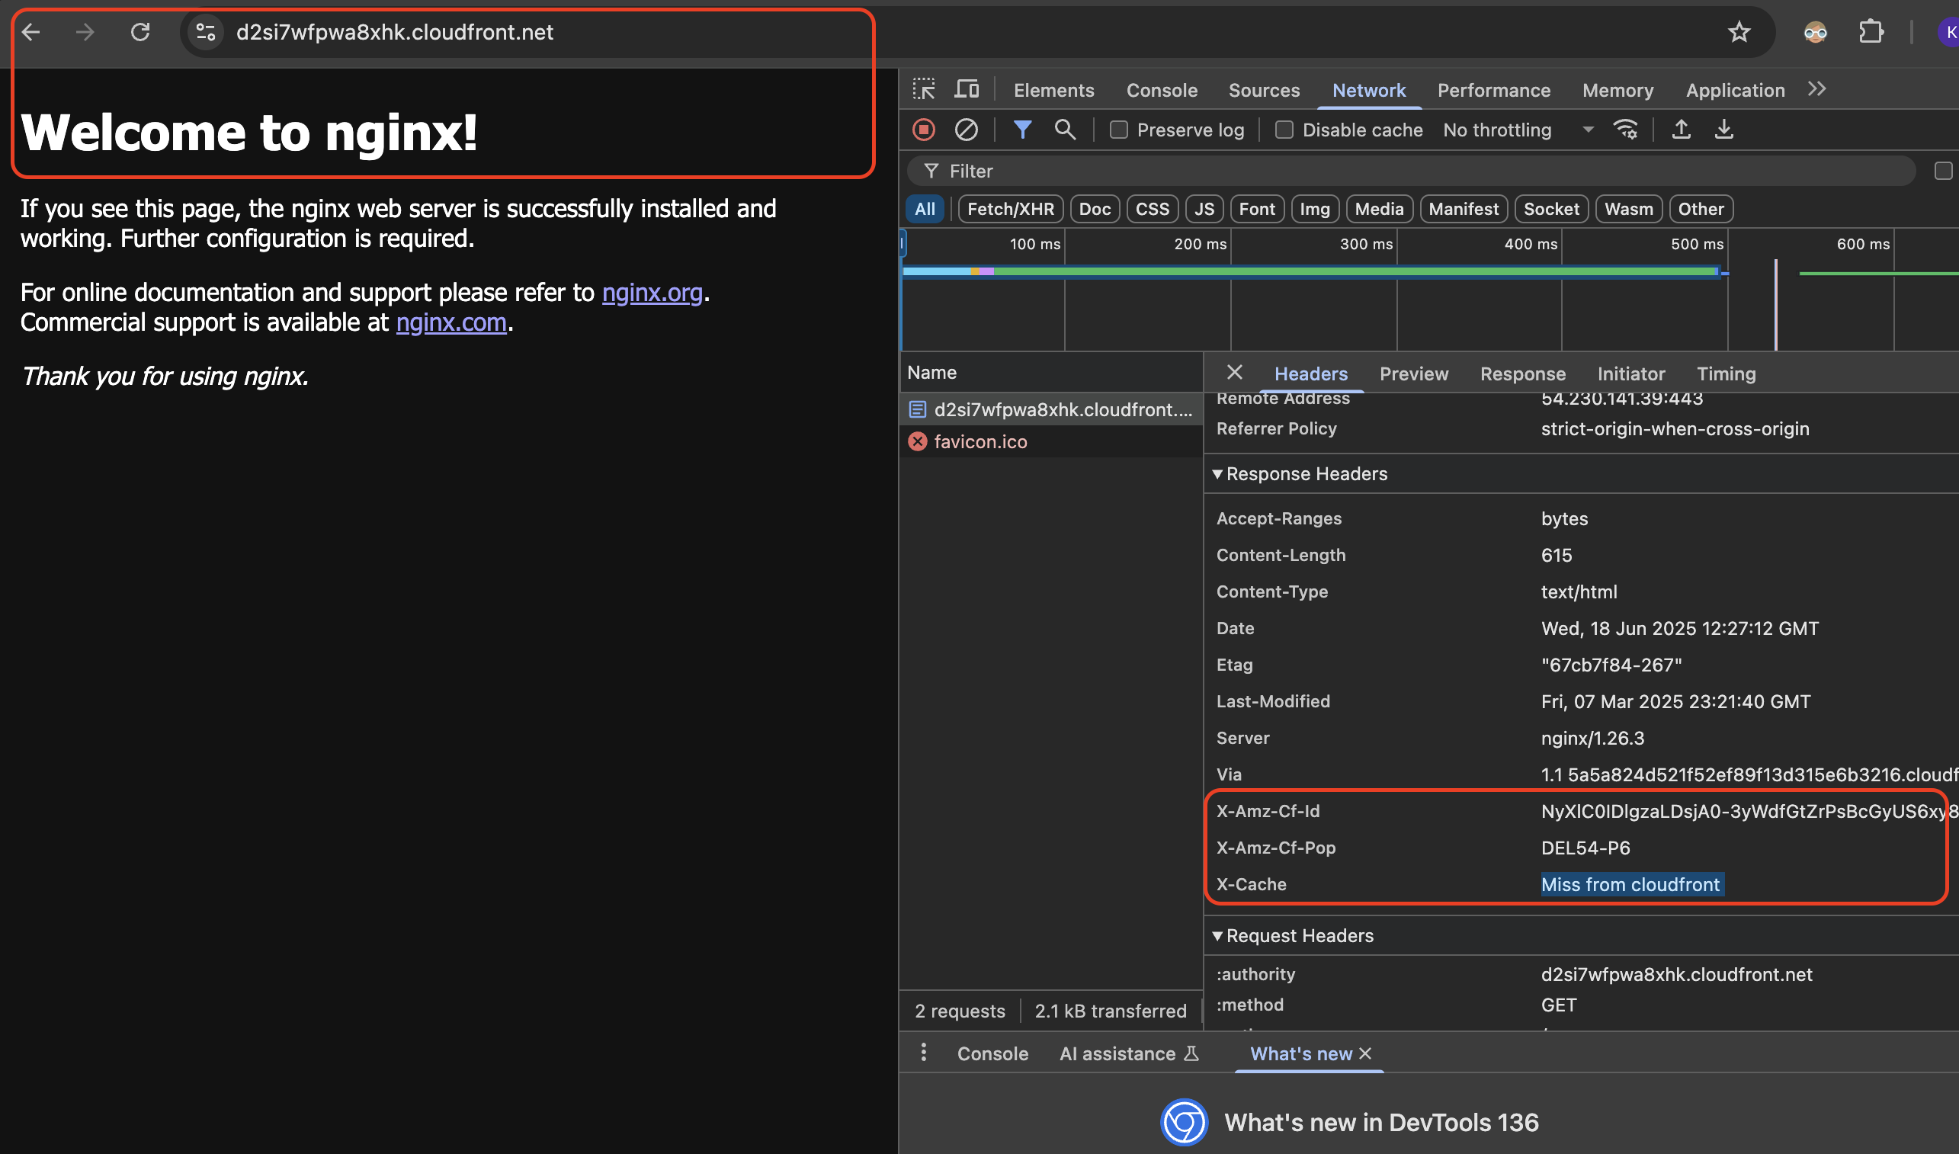The image size is (1959, 1154).
Task: Open the No throttling dropdown
Action: tap(1518, 130)
